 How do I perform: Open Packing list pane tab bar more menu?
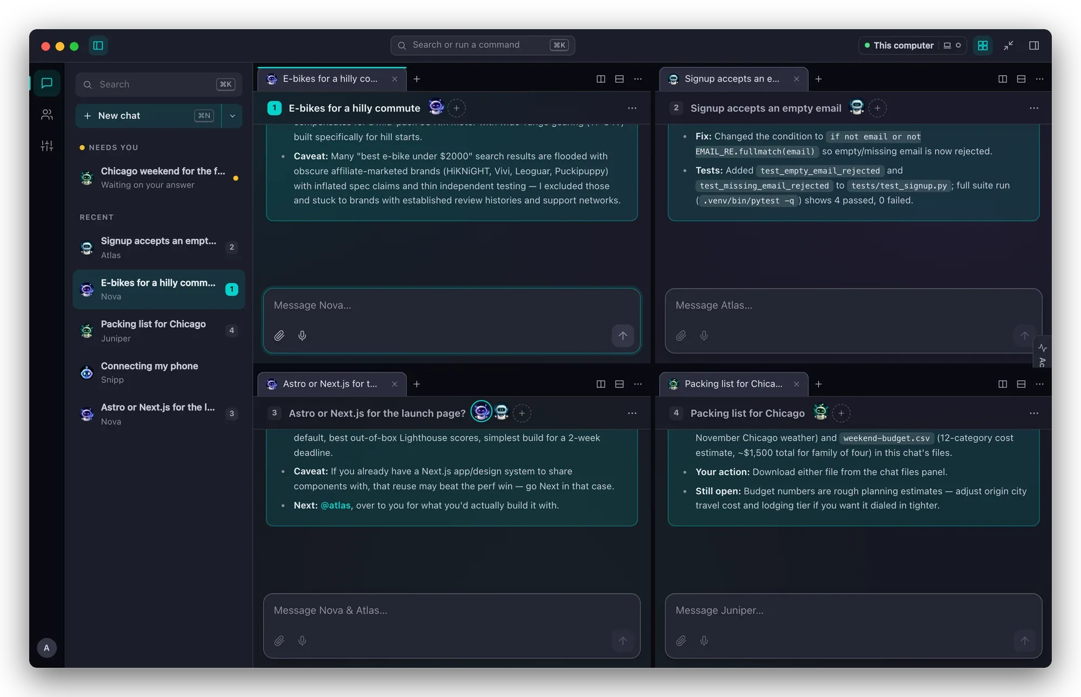click(x=1039, y=384)
